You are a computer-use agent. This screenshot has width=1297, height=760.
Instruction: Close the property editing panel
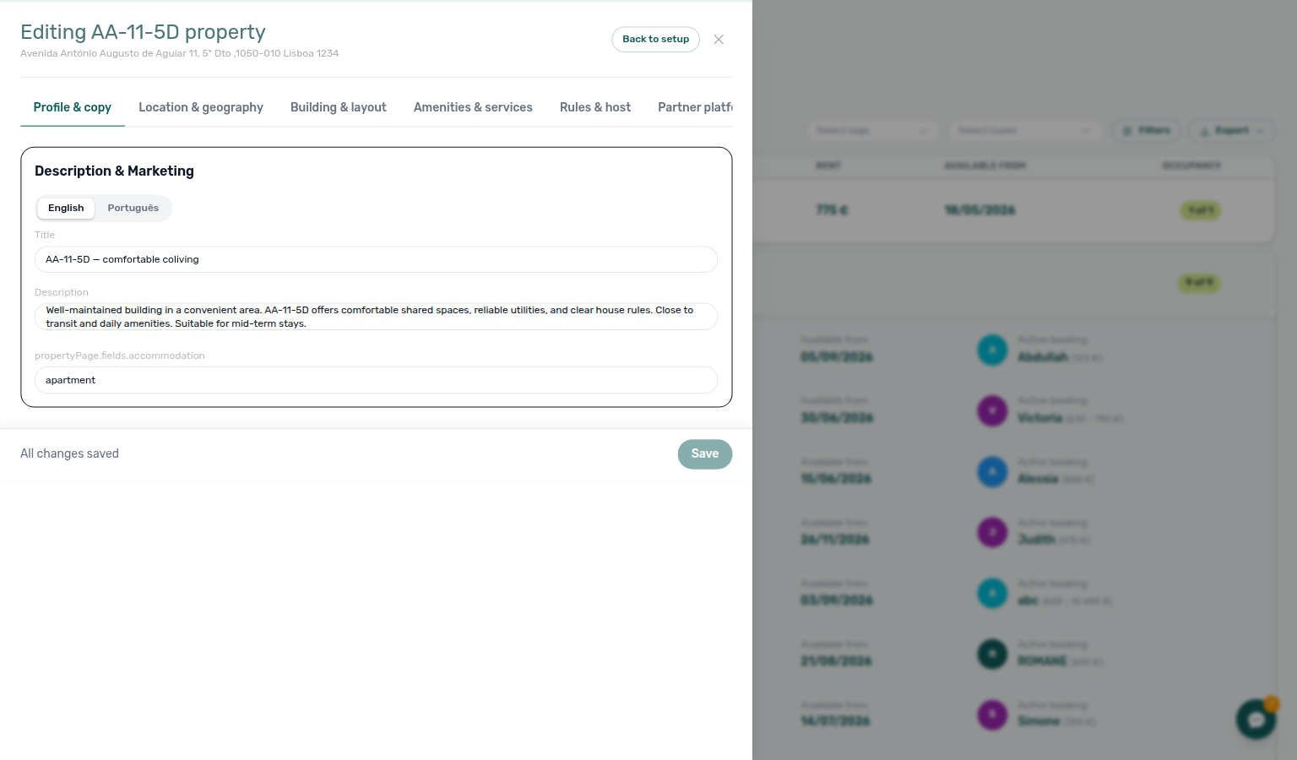[x=719, y=40]
